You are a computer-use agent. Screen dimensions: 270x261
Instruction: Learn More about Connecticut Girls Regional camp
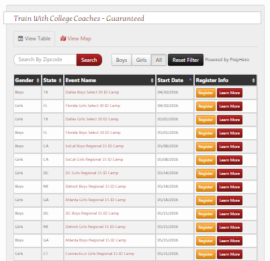pos(230,254)
